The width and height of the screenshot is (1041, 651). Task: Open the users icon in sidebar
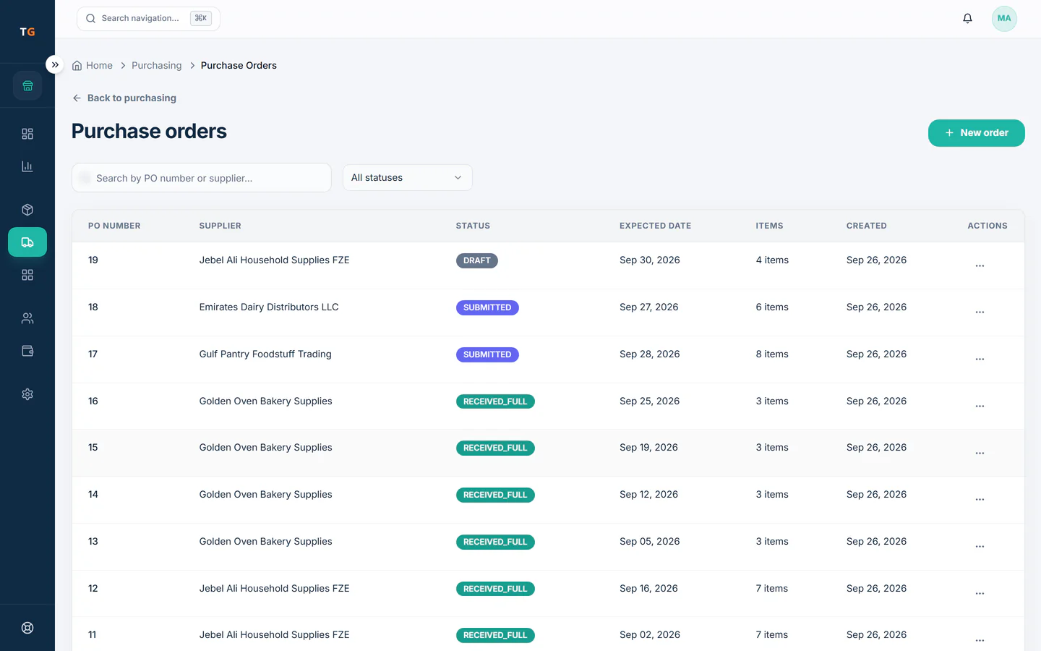27,318
